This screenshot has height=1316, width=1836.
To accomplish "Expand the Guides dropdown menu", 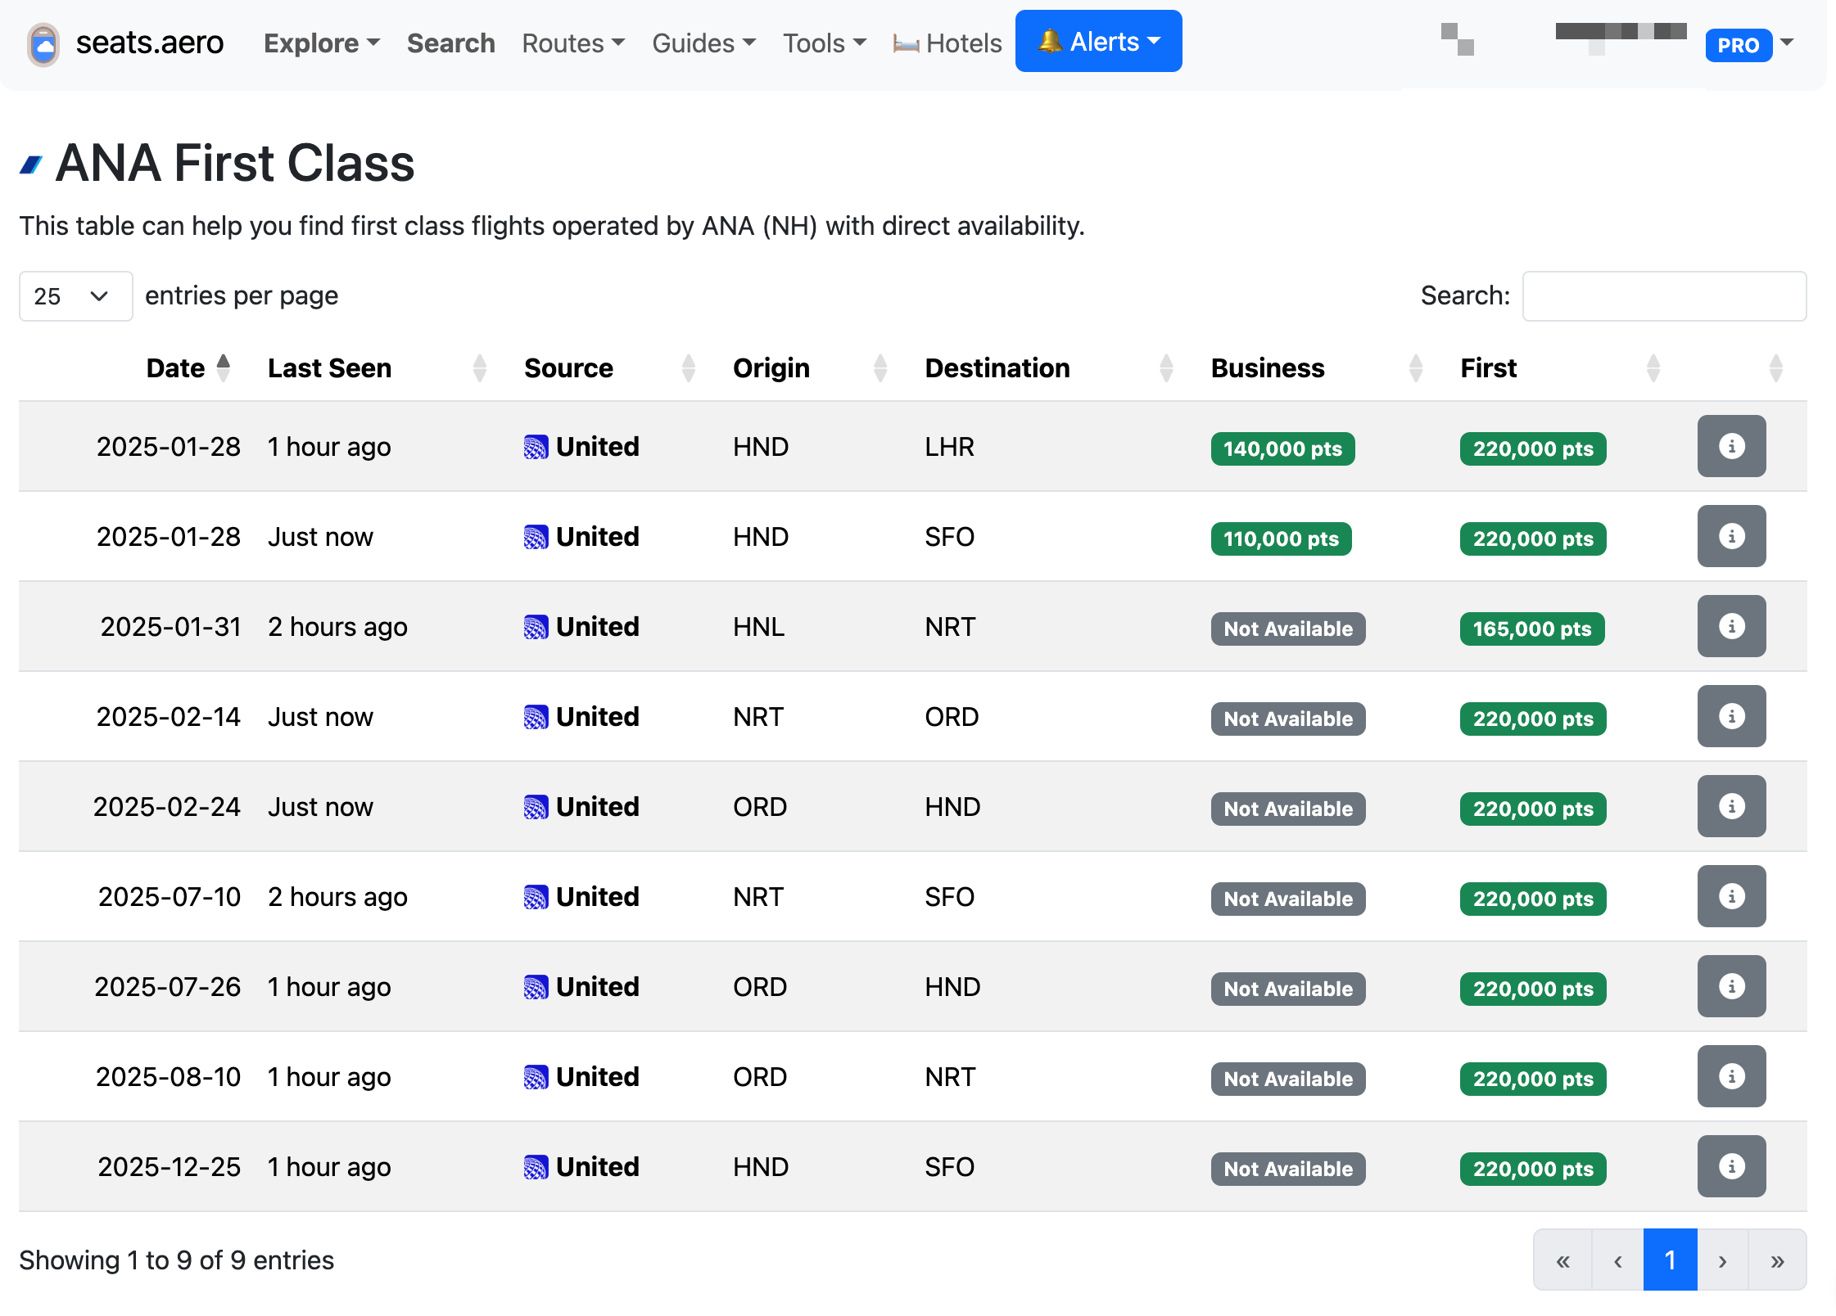I will pos(704,43).
